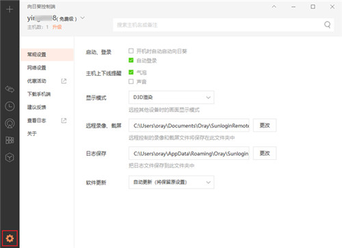Click the cube box sidebar icon
This screenshot has height=248, width=342.
pos(10,157)
